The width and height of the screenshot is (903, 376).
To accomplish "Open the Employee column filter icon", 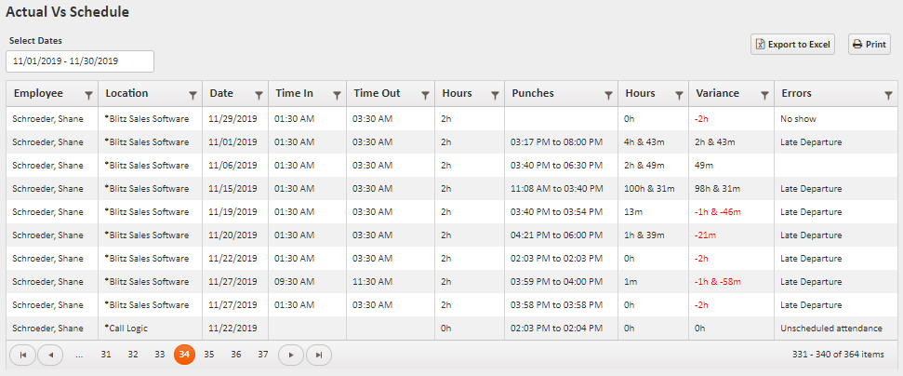I will (89, 95).
